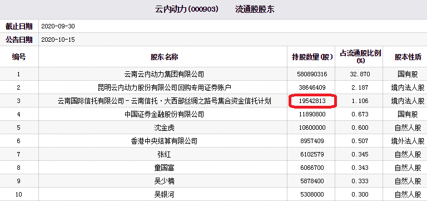Click the 占流通股比例(%) column header
The image size is (427, 201).
[360, 57]
